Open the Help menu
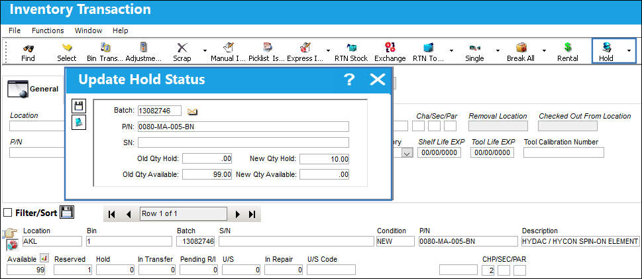 click(121, 30)
